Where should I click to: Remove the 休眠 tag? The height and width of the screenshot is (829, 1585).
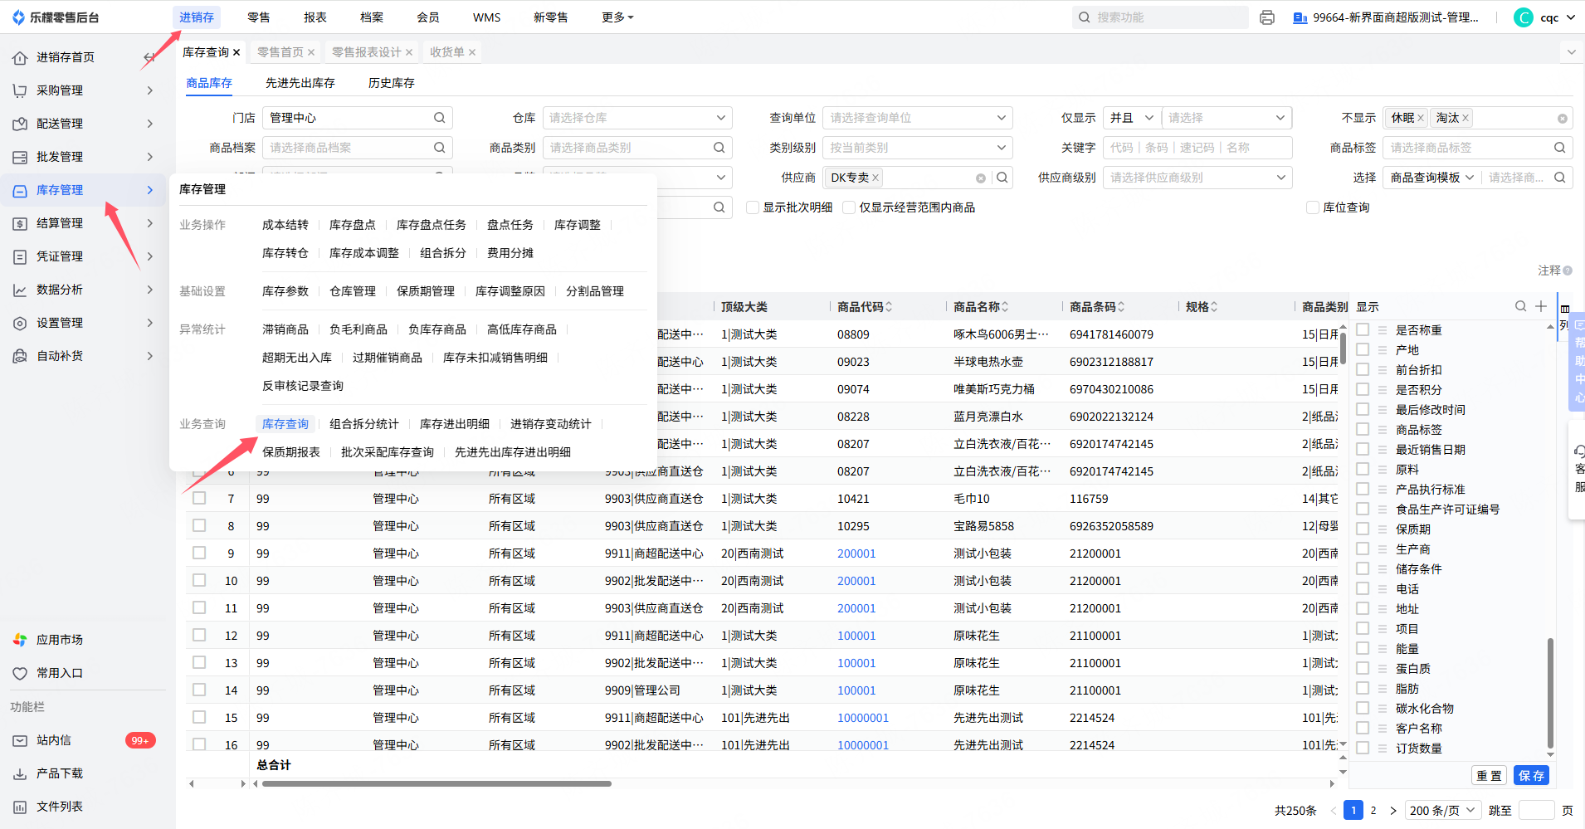click(1421, 118)
